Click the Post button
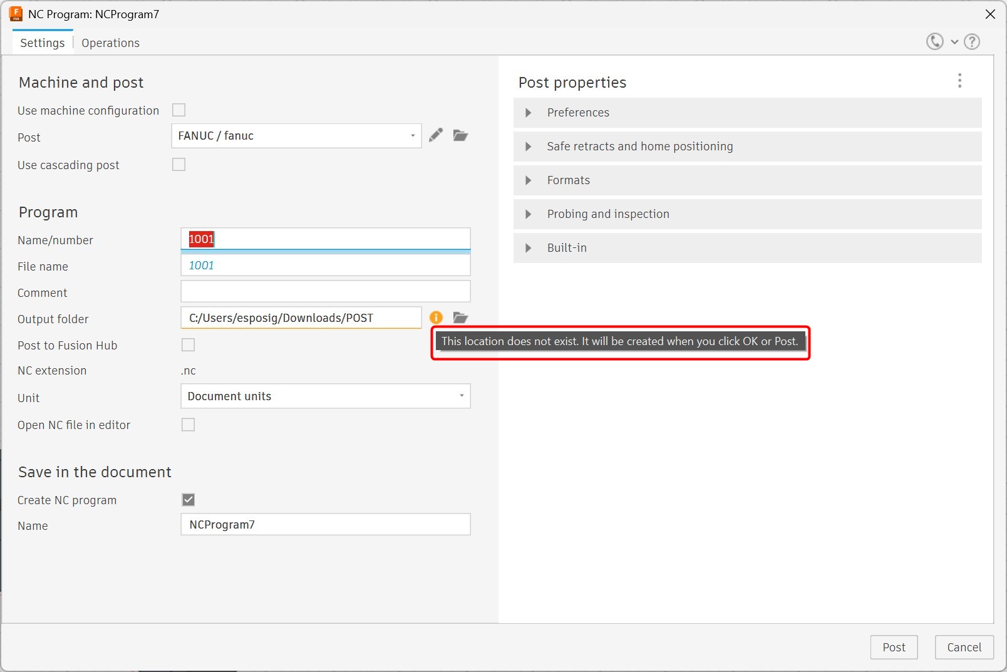The width and height of the screenshot is (1007, 672). click(894, 647)
